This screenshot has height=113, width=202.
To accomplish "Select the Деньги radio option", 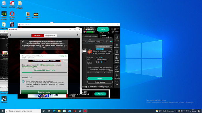I will pos(100,35).
